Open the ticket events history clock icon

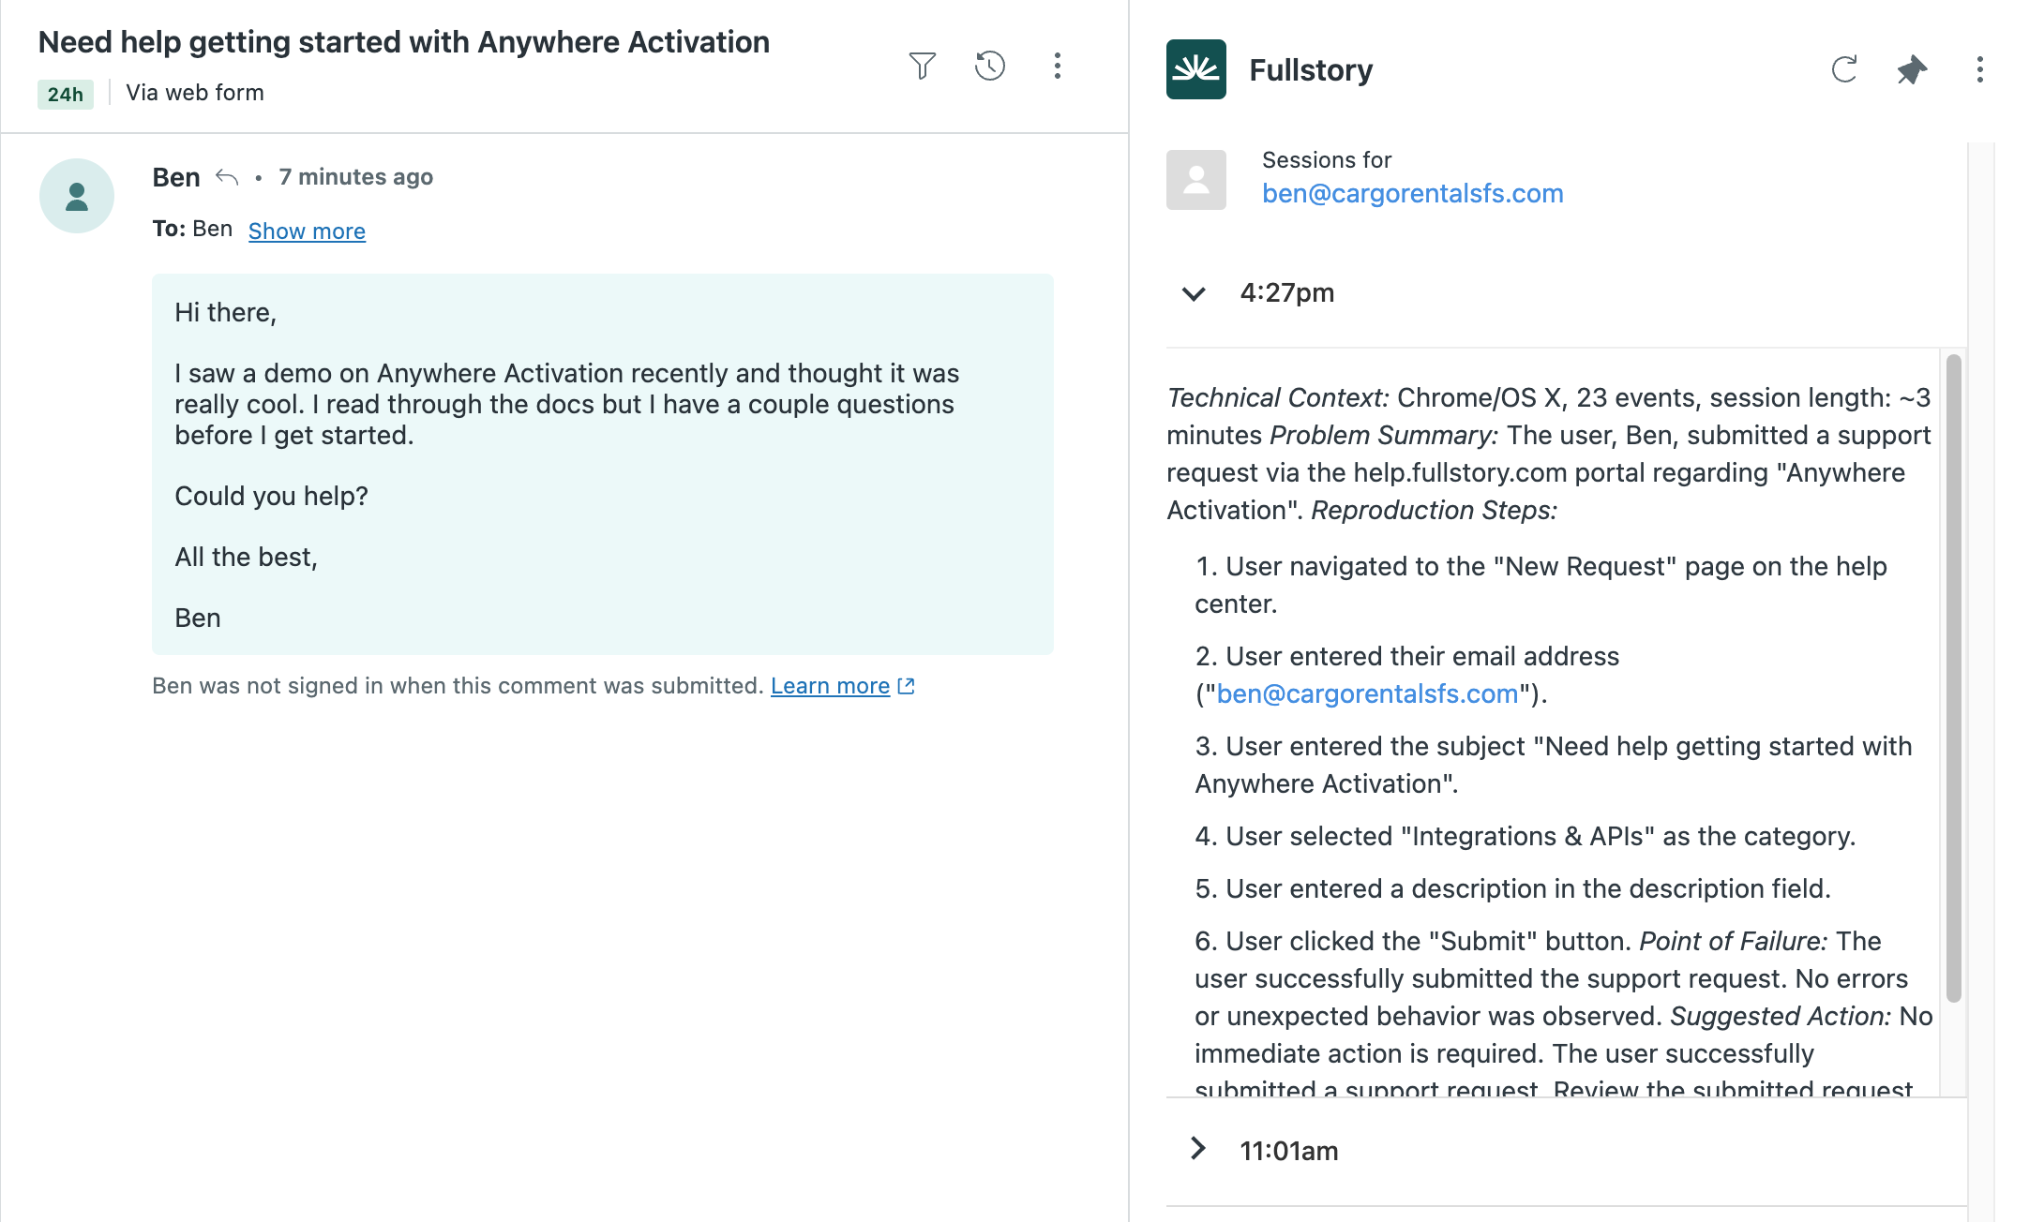[990, 66]
